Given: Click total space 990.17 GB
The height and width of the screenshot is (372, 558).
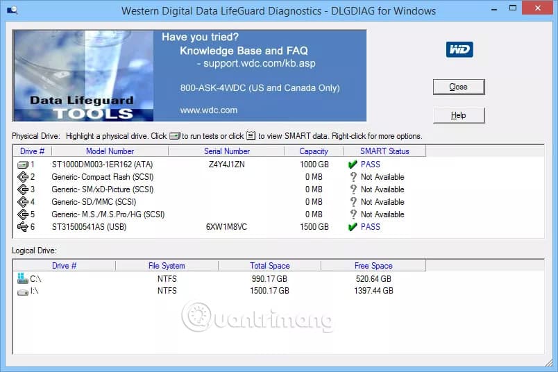Looking at the screenshot, I should [269, 279].
